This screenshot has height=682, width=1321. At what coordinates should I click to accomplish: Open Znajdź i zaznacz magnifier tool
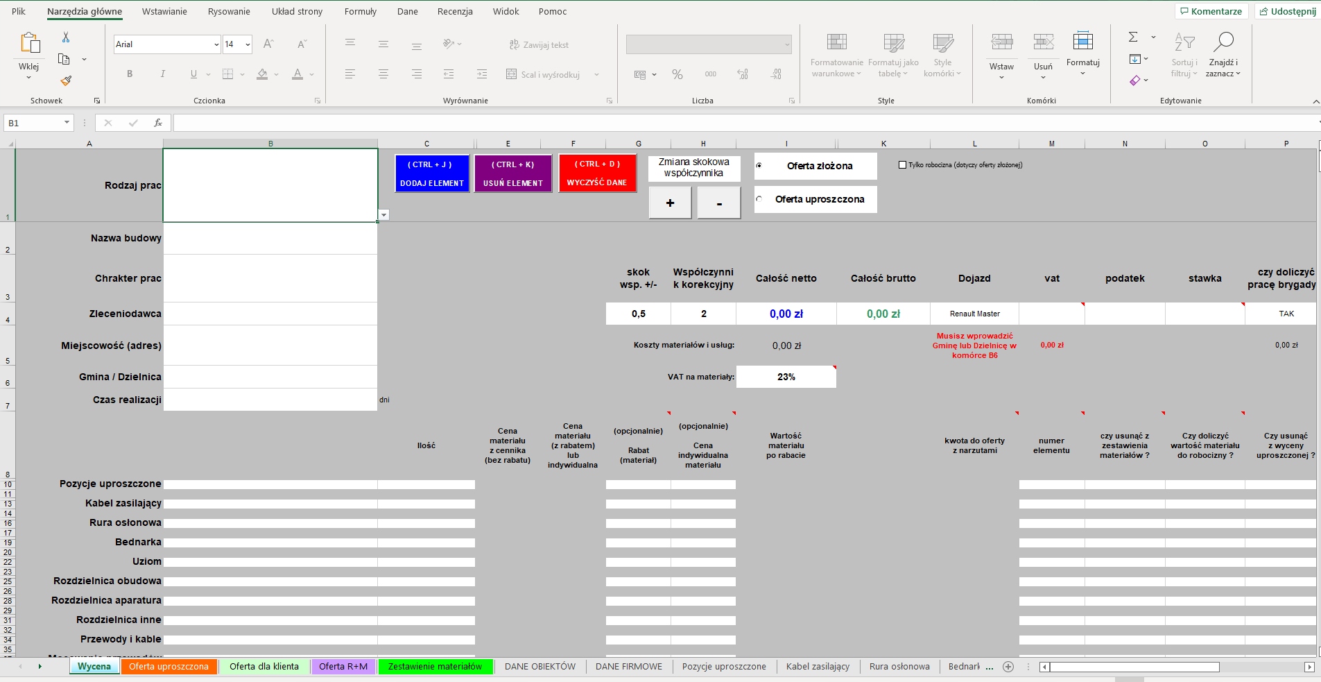pos(1223,43)
